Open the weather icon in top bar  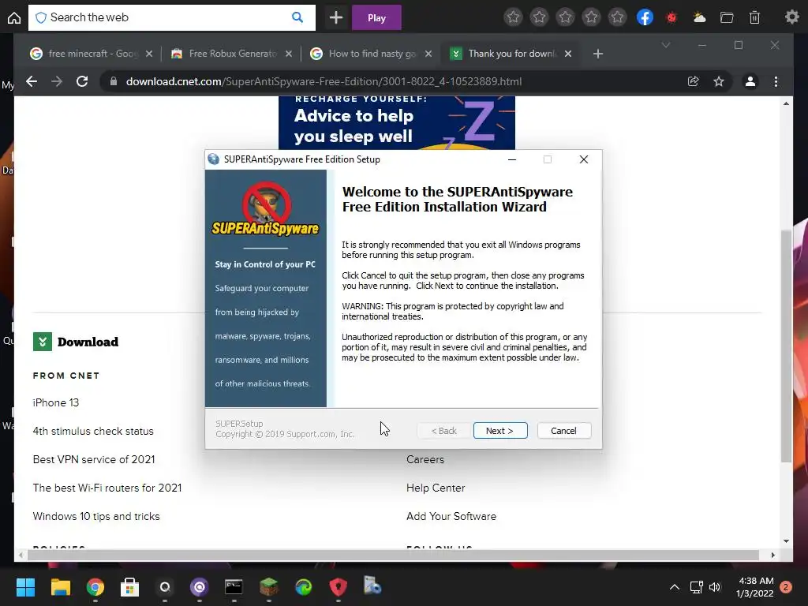(x=699, y=18)
